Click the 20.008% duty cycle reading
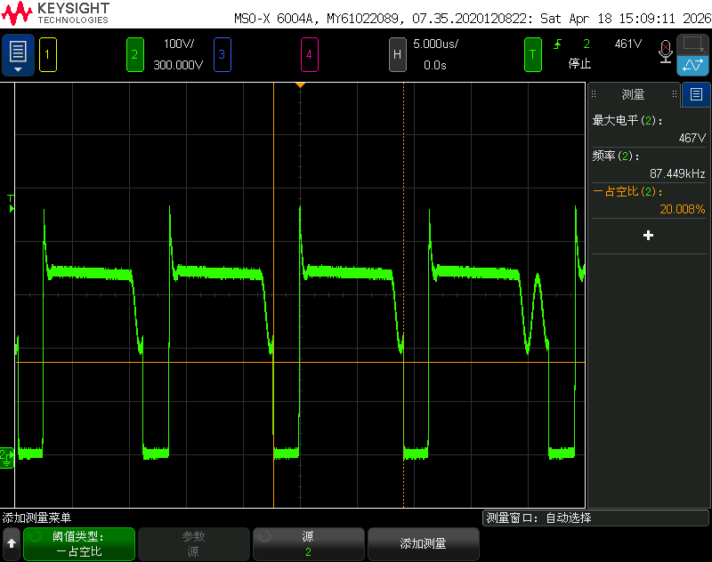 [x=682, y=209]
